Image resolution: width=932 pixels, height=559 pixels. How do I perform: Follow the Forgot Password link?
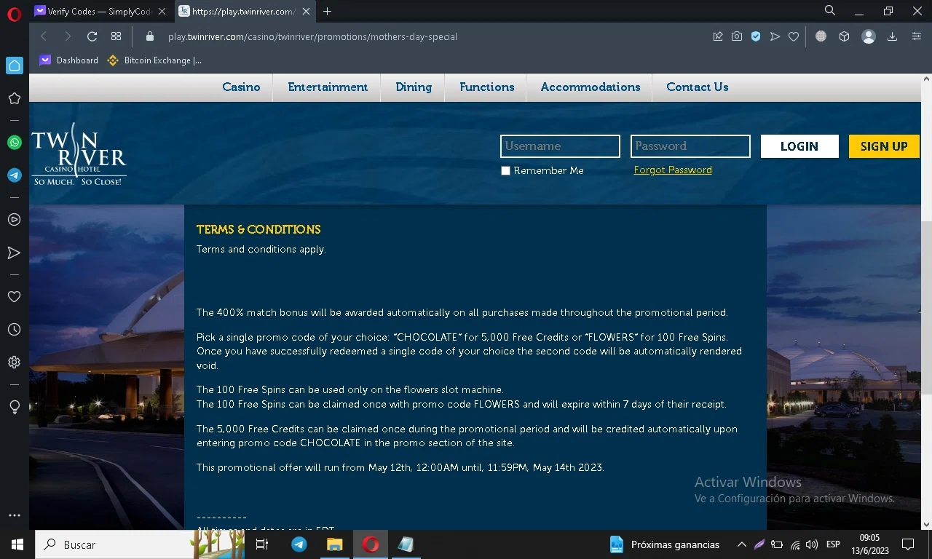(673, 170)
